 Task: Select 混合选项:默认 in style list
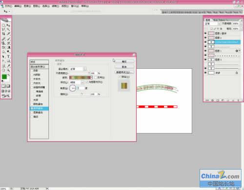click(x=39, y=67)
